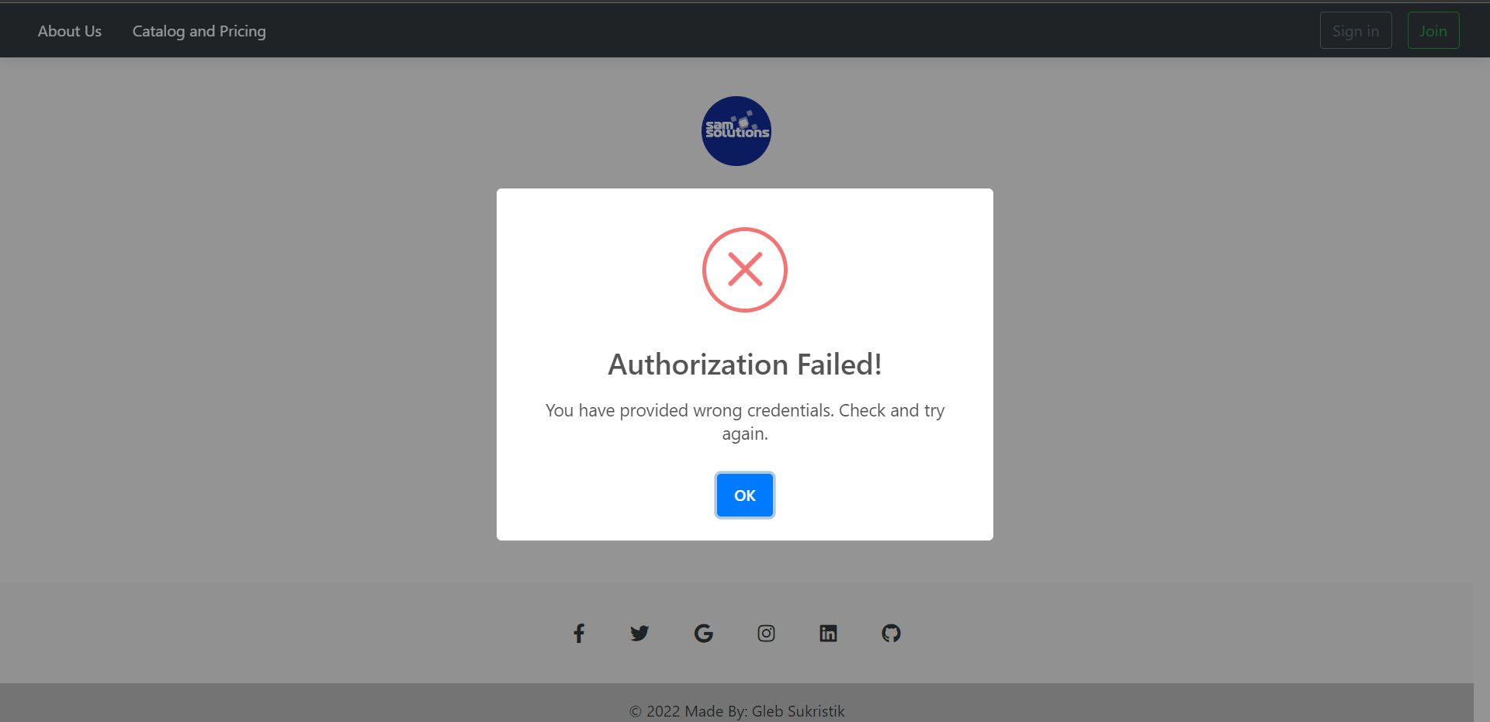Click the grayed page backdrop outside the modal
Viewport: 1490px width, 722px height.
[233, 310]
